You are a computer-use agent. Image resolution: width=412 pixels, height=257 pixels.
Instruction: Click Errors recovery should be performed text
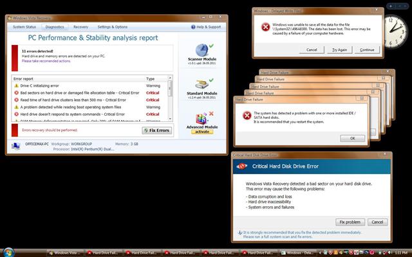tap(50, 130)
